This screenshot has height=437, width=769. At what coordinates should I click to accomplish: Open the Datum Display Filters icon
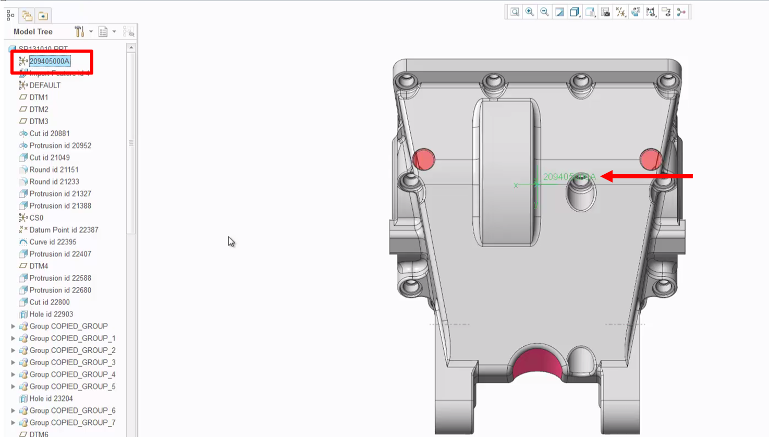coord(620,12)
